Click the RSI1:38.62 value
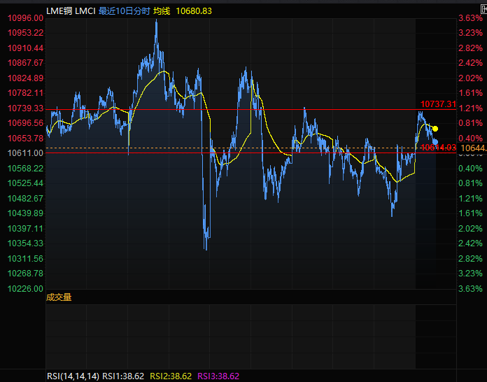 click(123, 376)
